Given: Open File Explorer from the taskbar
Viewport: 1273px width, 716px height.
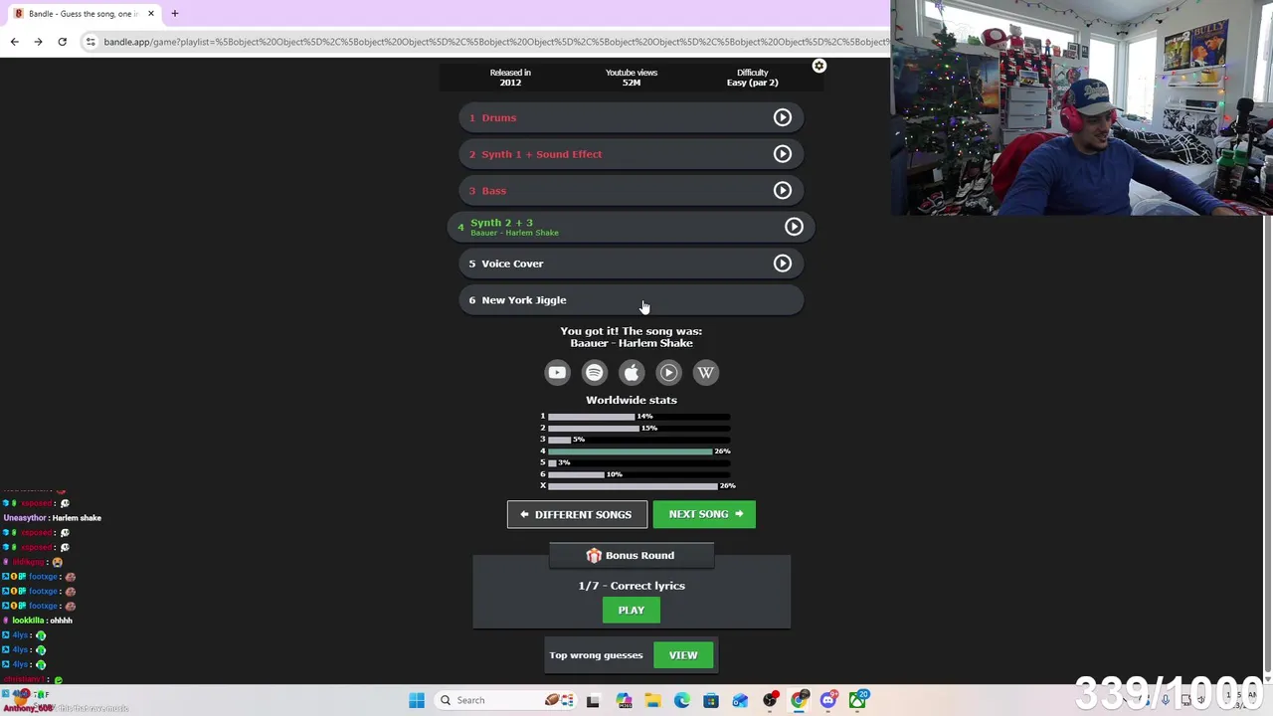Looking at the screenshot, I should click(652, 700).
